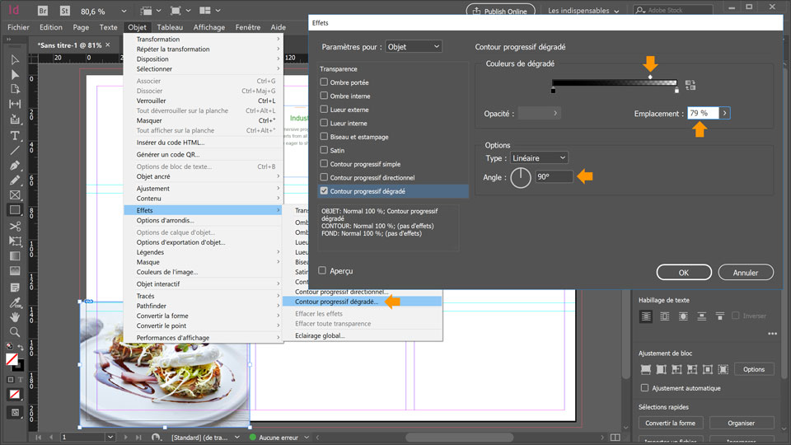
Task: Click the Organiser button
Action: tap(741, 424)
